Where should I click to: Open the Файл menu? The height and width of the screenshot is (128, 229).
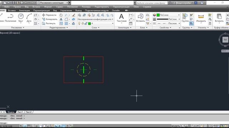[x=7, y=7]
